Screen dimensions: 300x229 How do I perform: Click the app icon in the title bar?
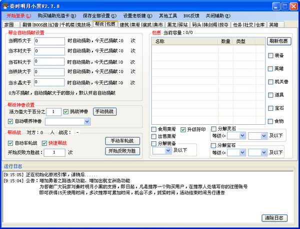5,6
